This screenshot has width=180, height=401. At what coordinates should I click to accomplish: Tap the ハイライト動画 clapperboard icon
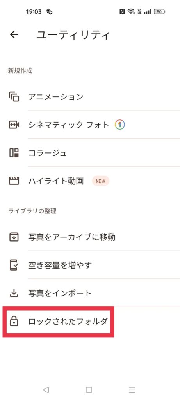pos(14,181)
